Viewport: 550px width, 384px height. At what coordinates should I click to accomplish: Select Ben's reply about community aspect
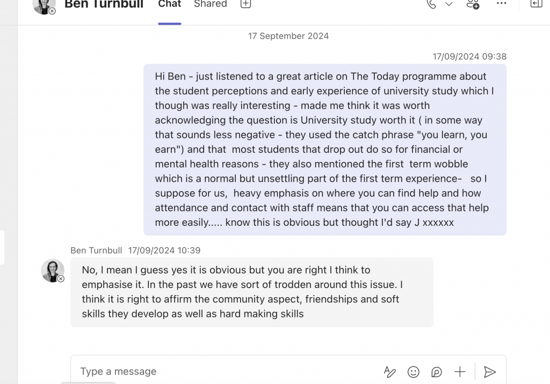251,292
